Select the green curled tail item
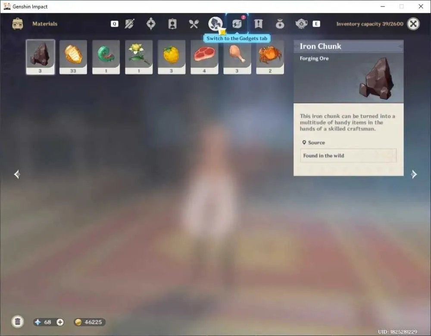Screen dimensions: 431x336 tap(106, 57)
